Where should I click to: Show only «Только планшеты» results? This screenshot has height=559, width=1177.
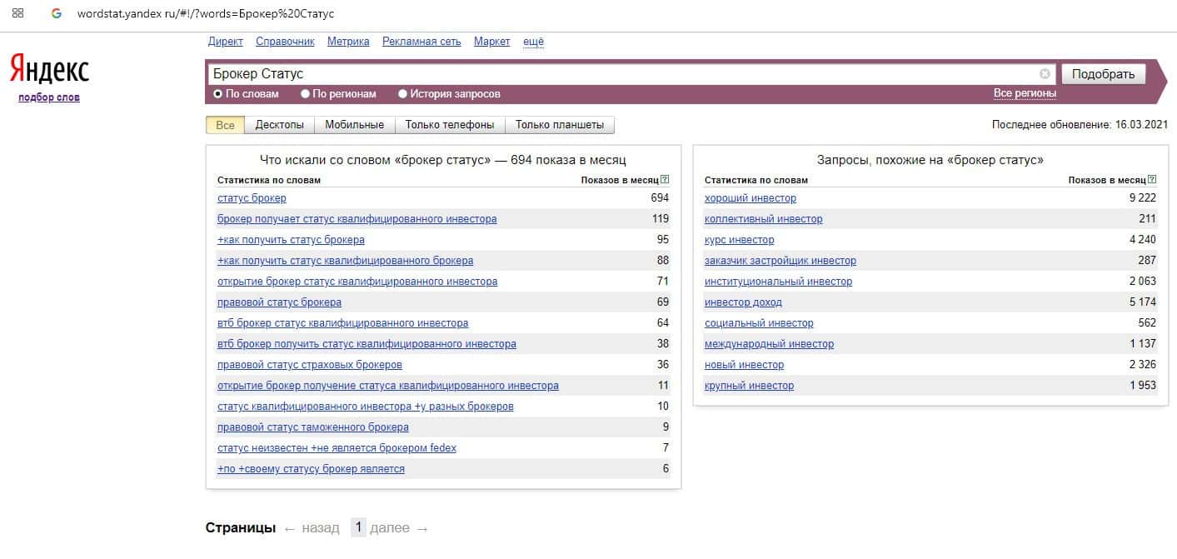pyautogui.click(x=559, y=125)
